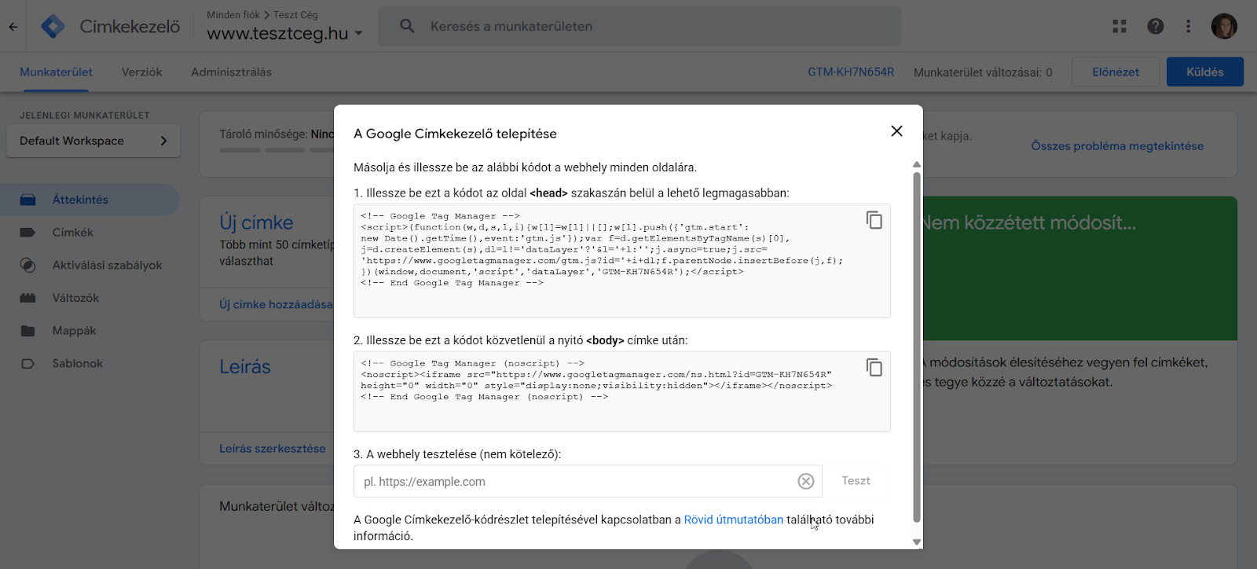1257x569 pixels.
Task: Switch to the Adminisztrálás tab
Action: pos(231,72)
